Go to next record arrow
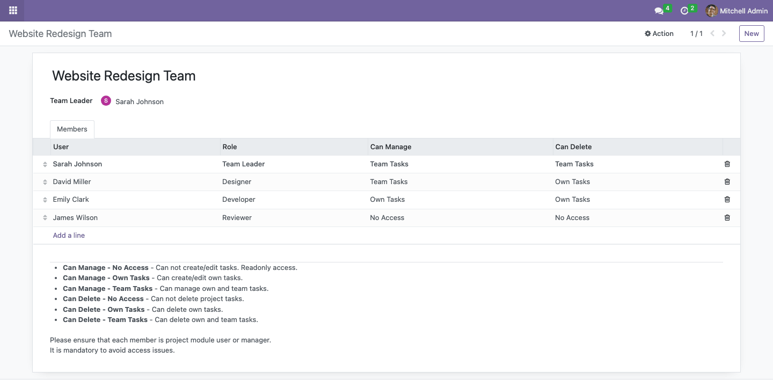This screenshot has width=773, height=380. 724,33
